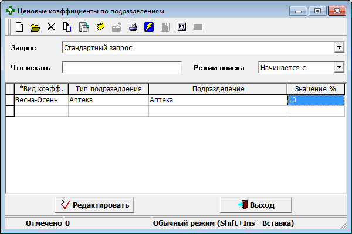The height and width of the screenshot is (234, 352).
Task: Open the Запрос dropdown list
Action: pyautogui.click(x=339, y=47)
